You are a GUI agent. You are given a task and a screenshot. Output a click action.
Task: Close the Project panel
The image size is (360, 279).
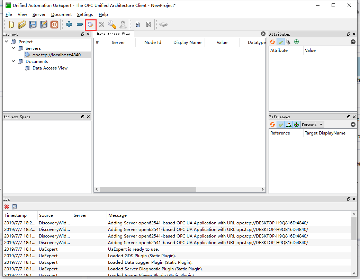coord(88,34)
